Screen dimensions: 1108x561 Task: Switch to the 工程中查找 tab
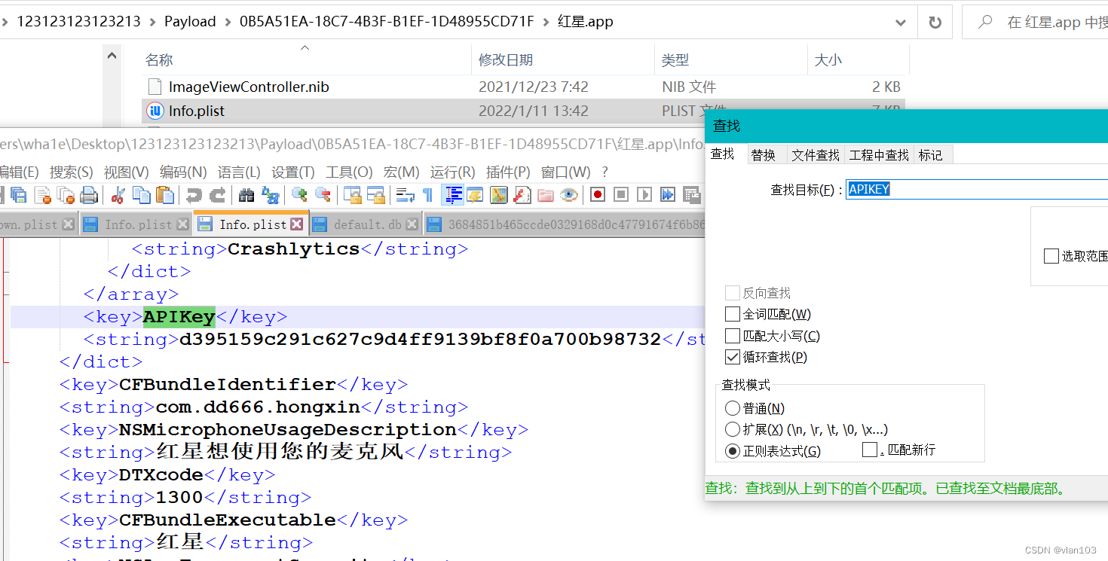tap(879, 154)
